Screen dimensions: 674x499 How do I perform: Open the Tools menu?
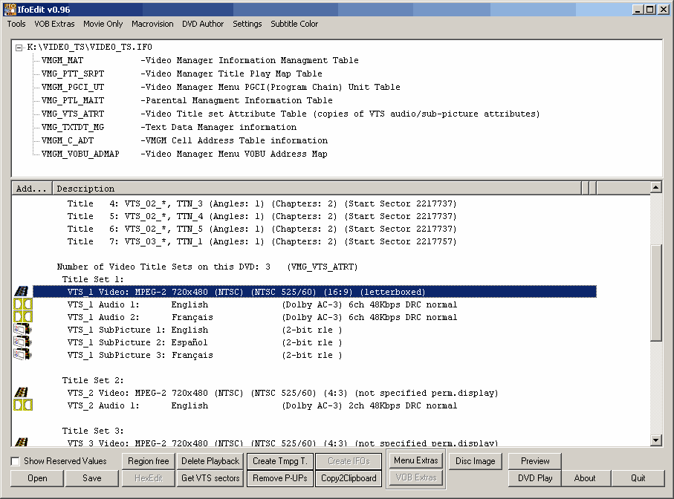(x=16, y=24)
